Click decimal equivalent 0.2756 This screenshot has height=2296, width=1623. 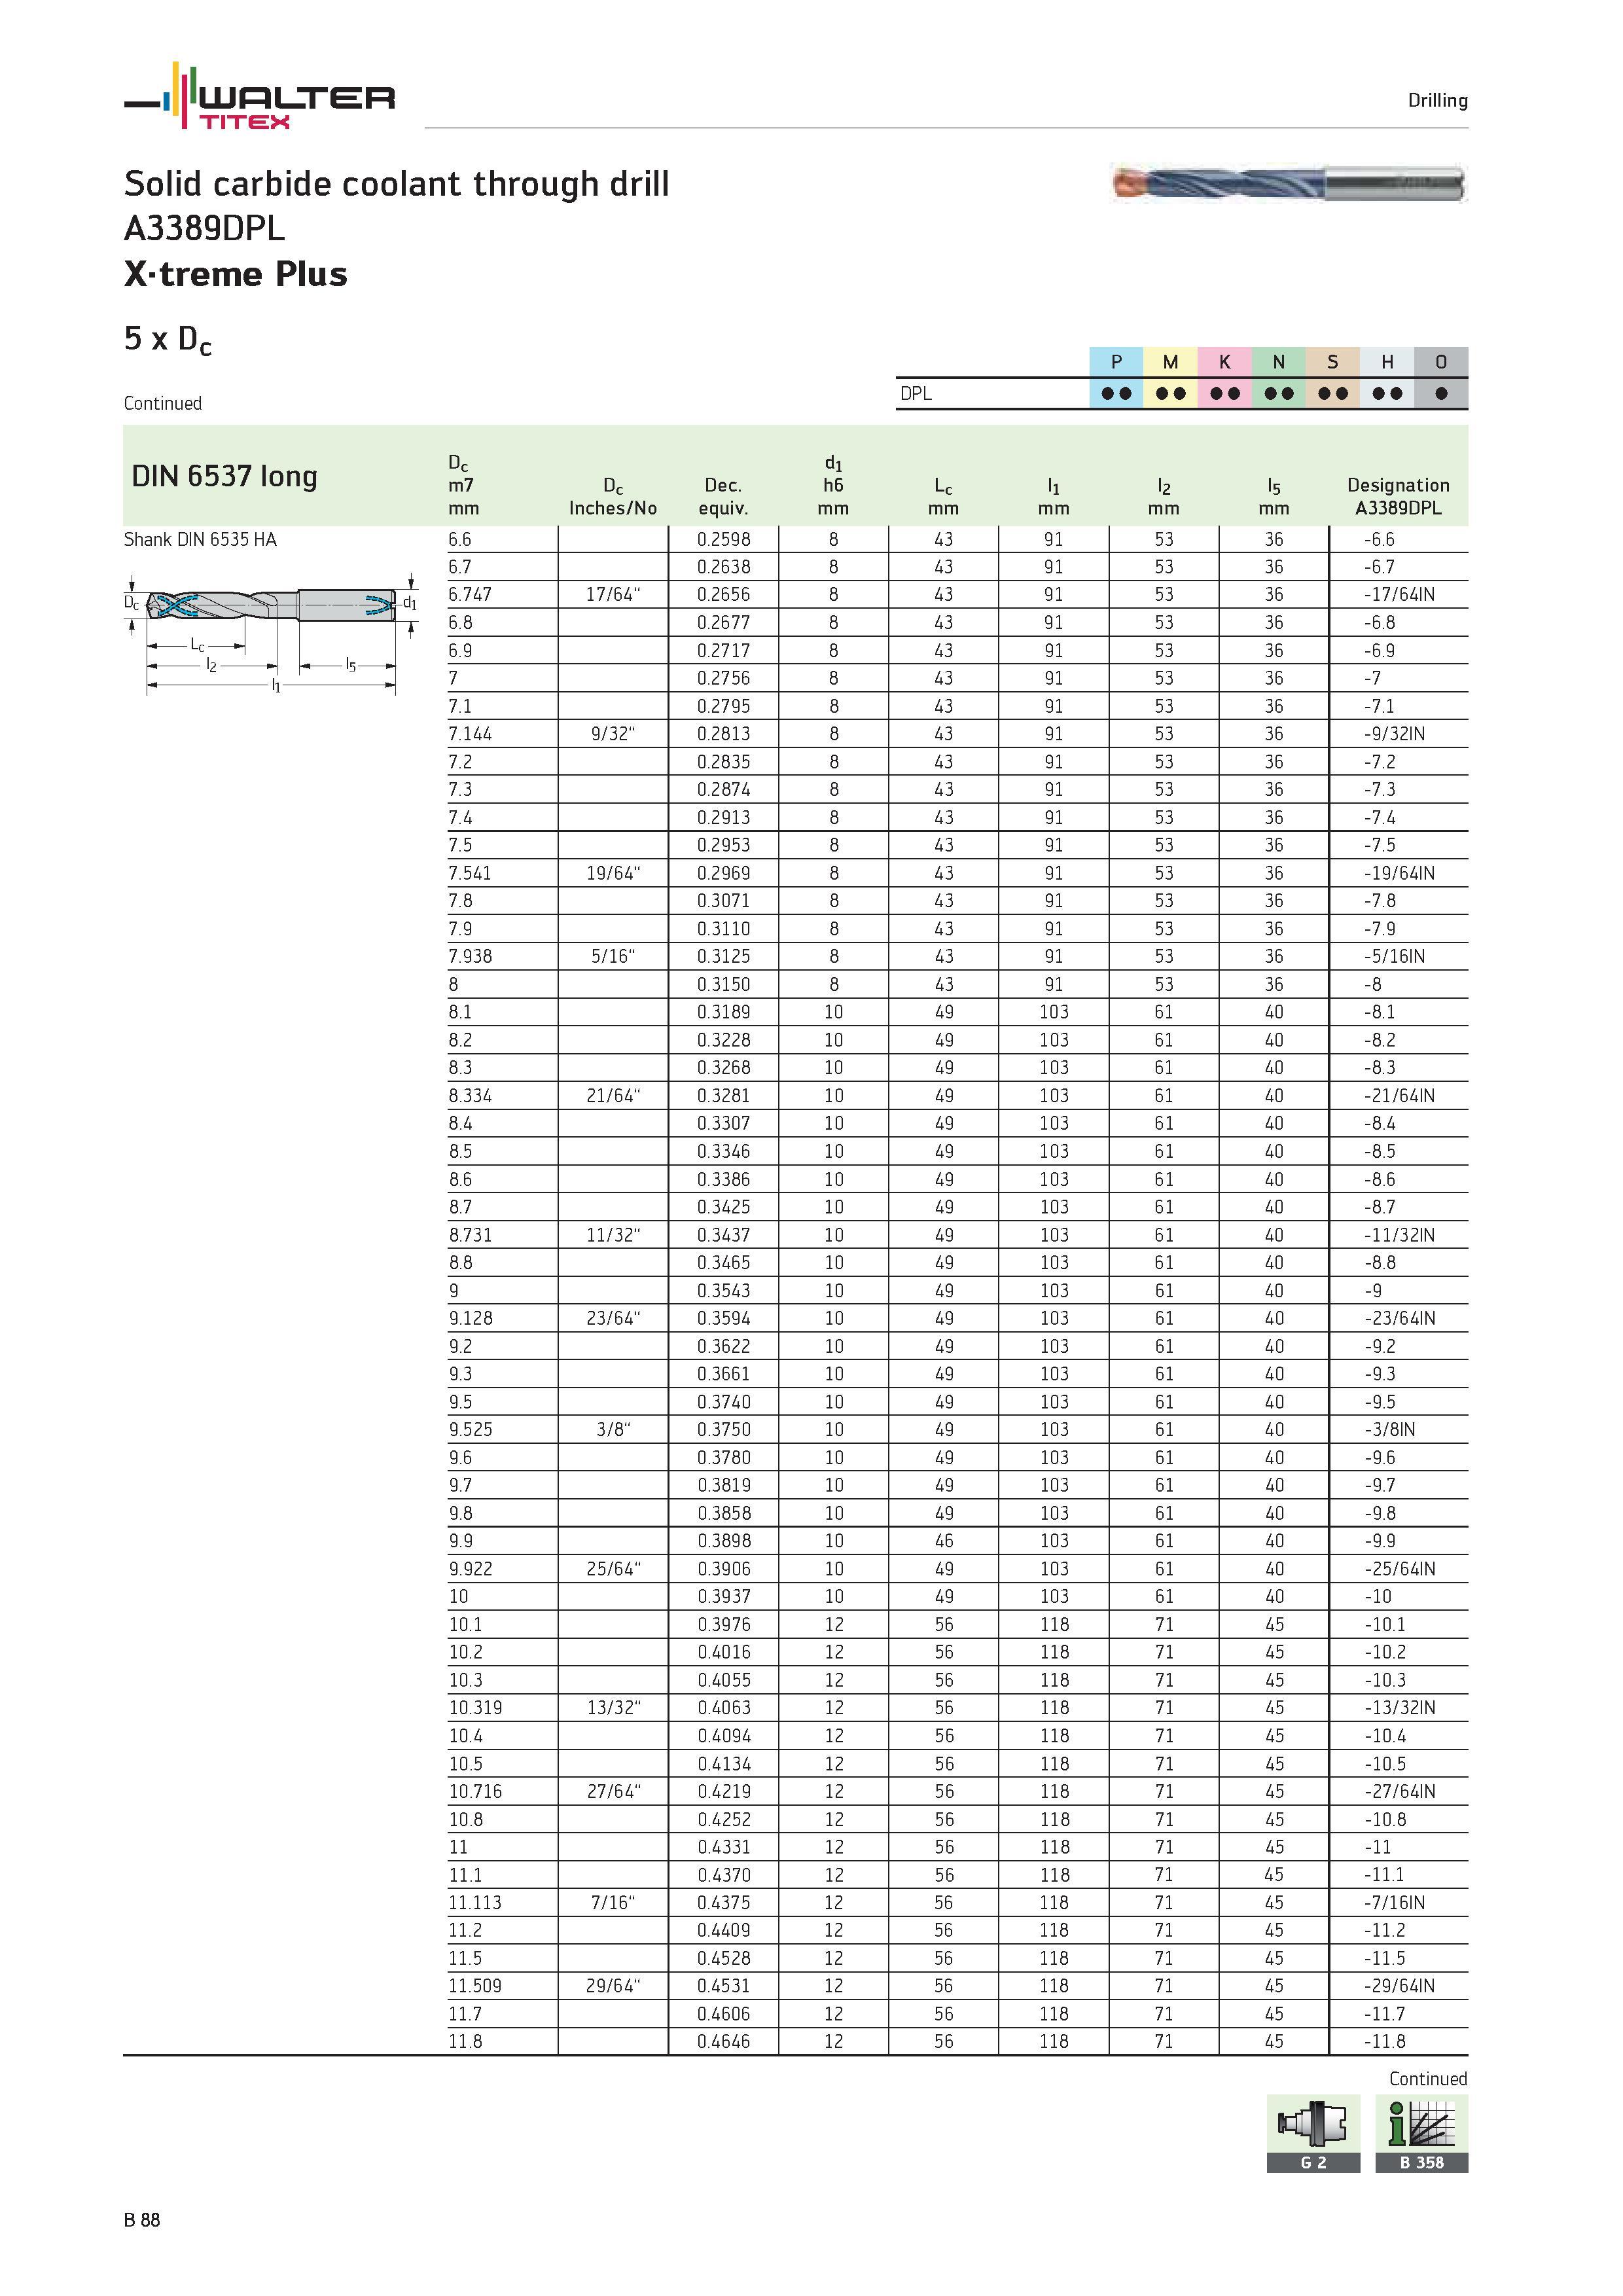[724, 679]
